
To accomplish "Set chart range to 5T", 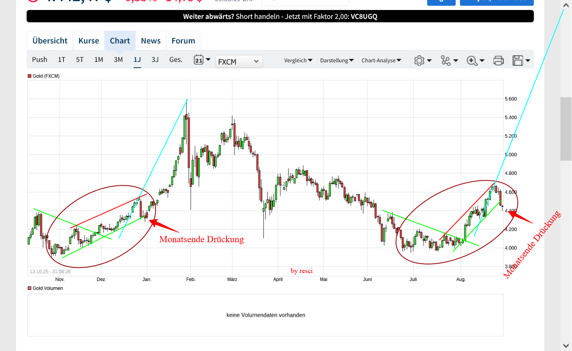I will [x=80, y=60].
